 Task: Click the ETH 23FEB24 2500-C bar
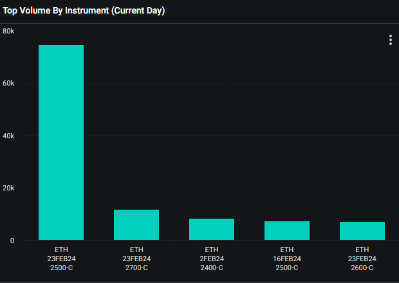[x=61, y=143]
